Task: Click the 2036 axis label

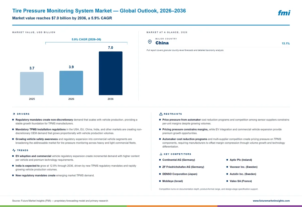Action: pyautogui.click(x=110, y=99)
